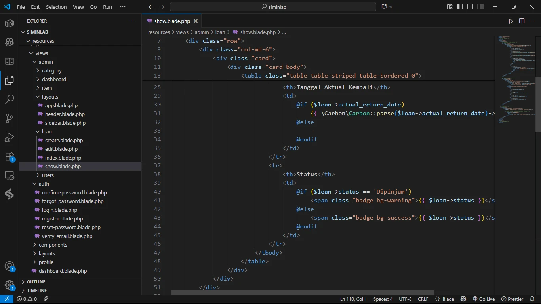Viewport: 541px width, 304px height.
Task: Click the Run play icon in editor toolbar
Action: [511, 21]
